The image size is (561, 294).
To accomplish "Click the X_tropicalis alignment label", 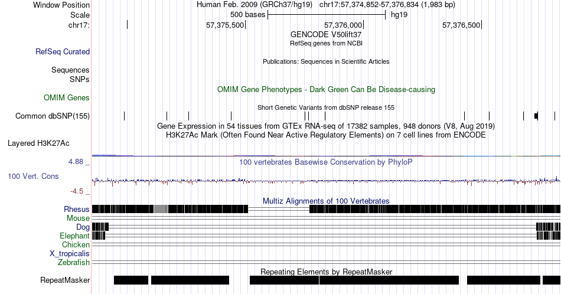I will [x=70, y=254].
